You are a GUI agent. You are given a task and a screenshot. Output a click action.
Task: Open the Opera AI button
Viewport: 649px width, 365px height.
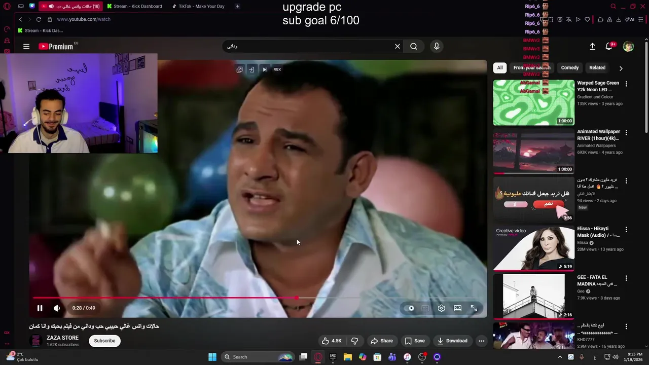click(630, 19)
